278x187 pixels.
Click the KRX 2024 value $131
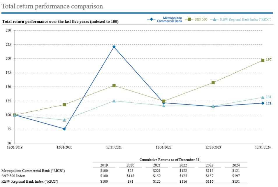pyautogui.click(x=236, y=181)
